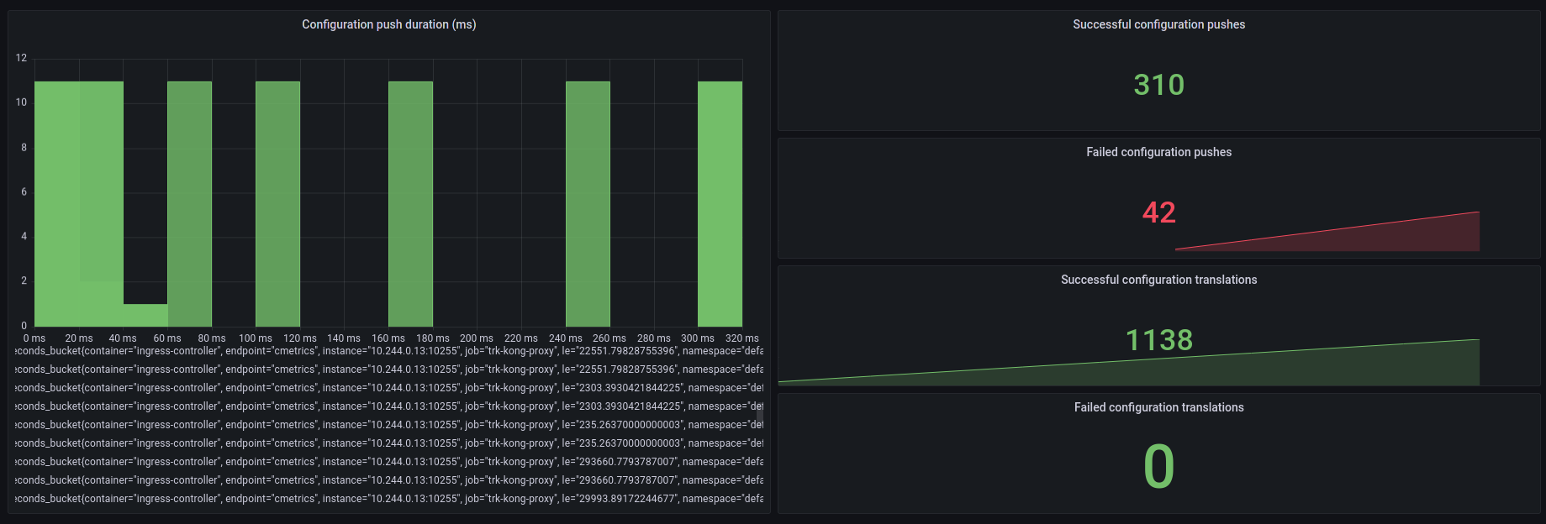Click the y-axis label 10
The width and height of the screenshot is (1546, 524).
coord(21,102)
